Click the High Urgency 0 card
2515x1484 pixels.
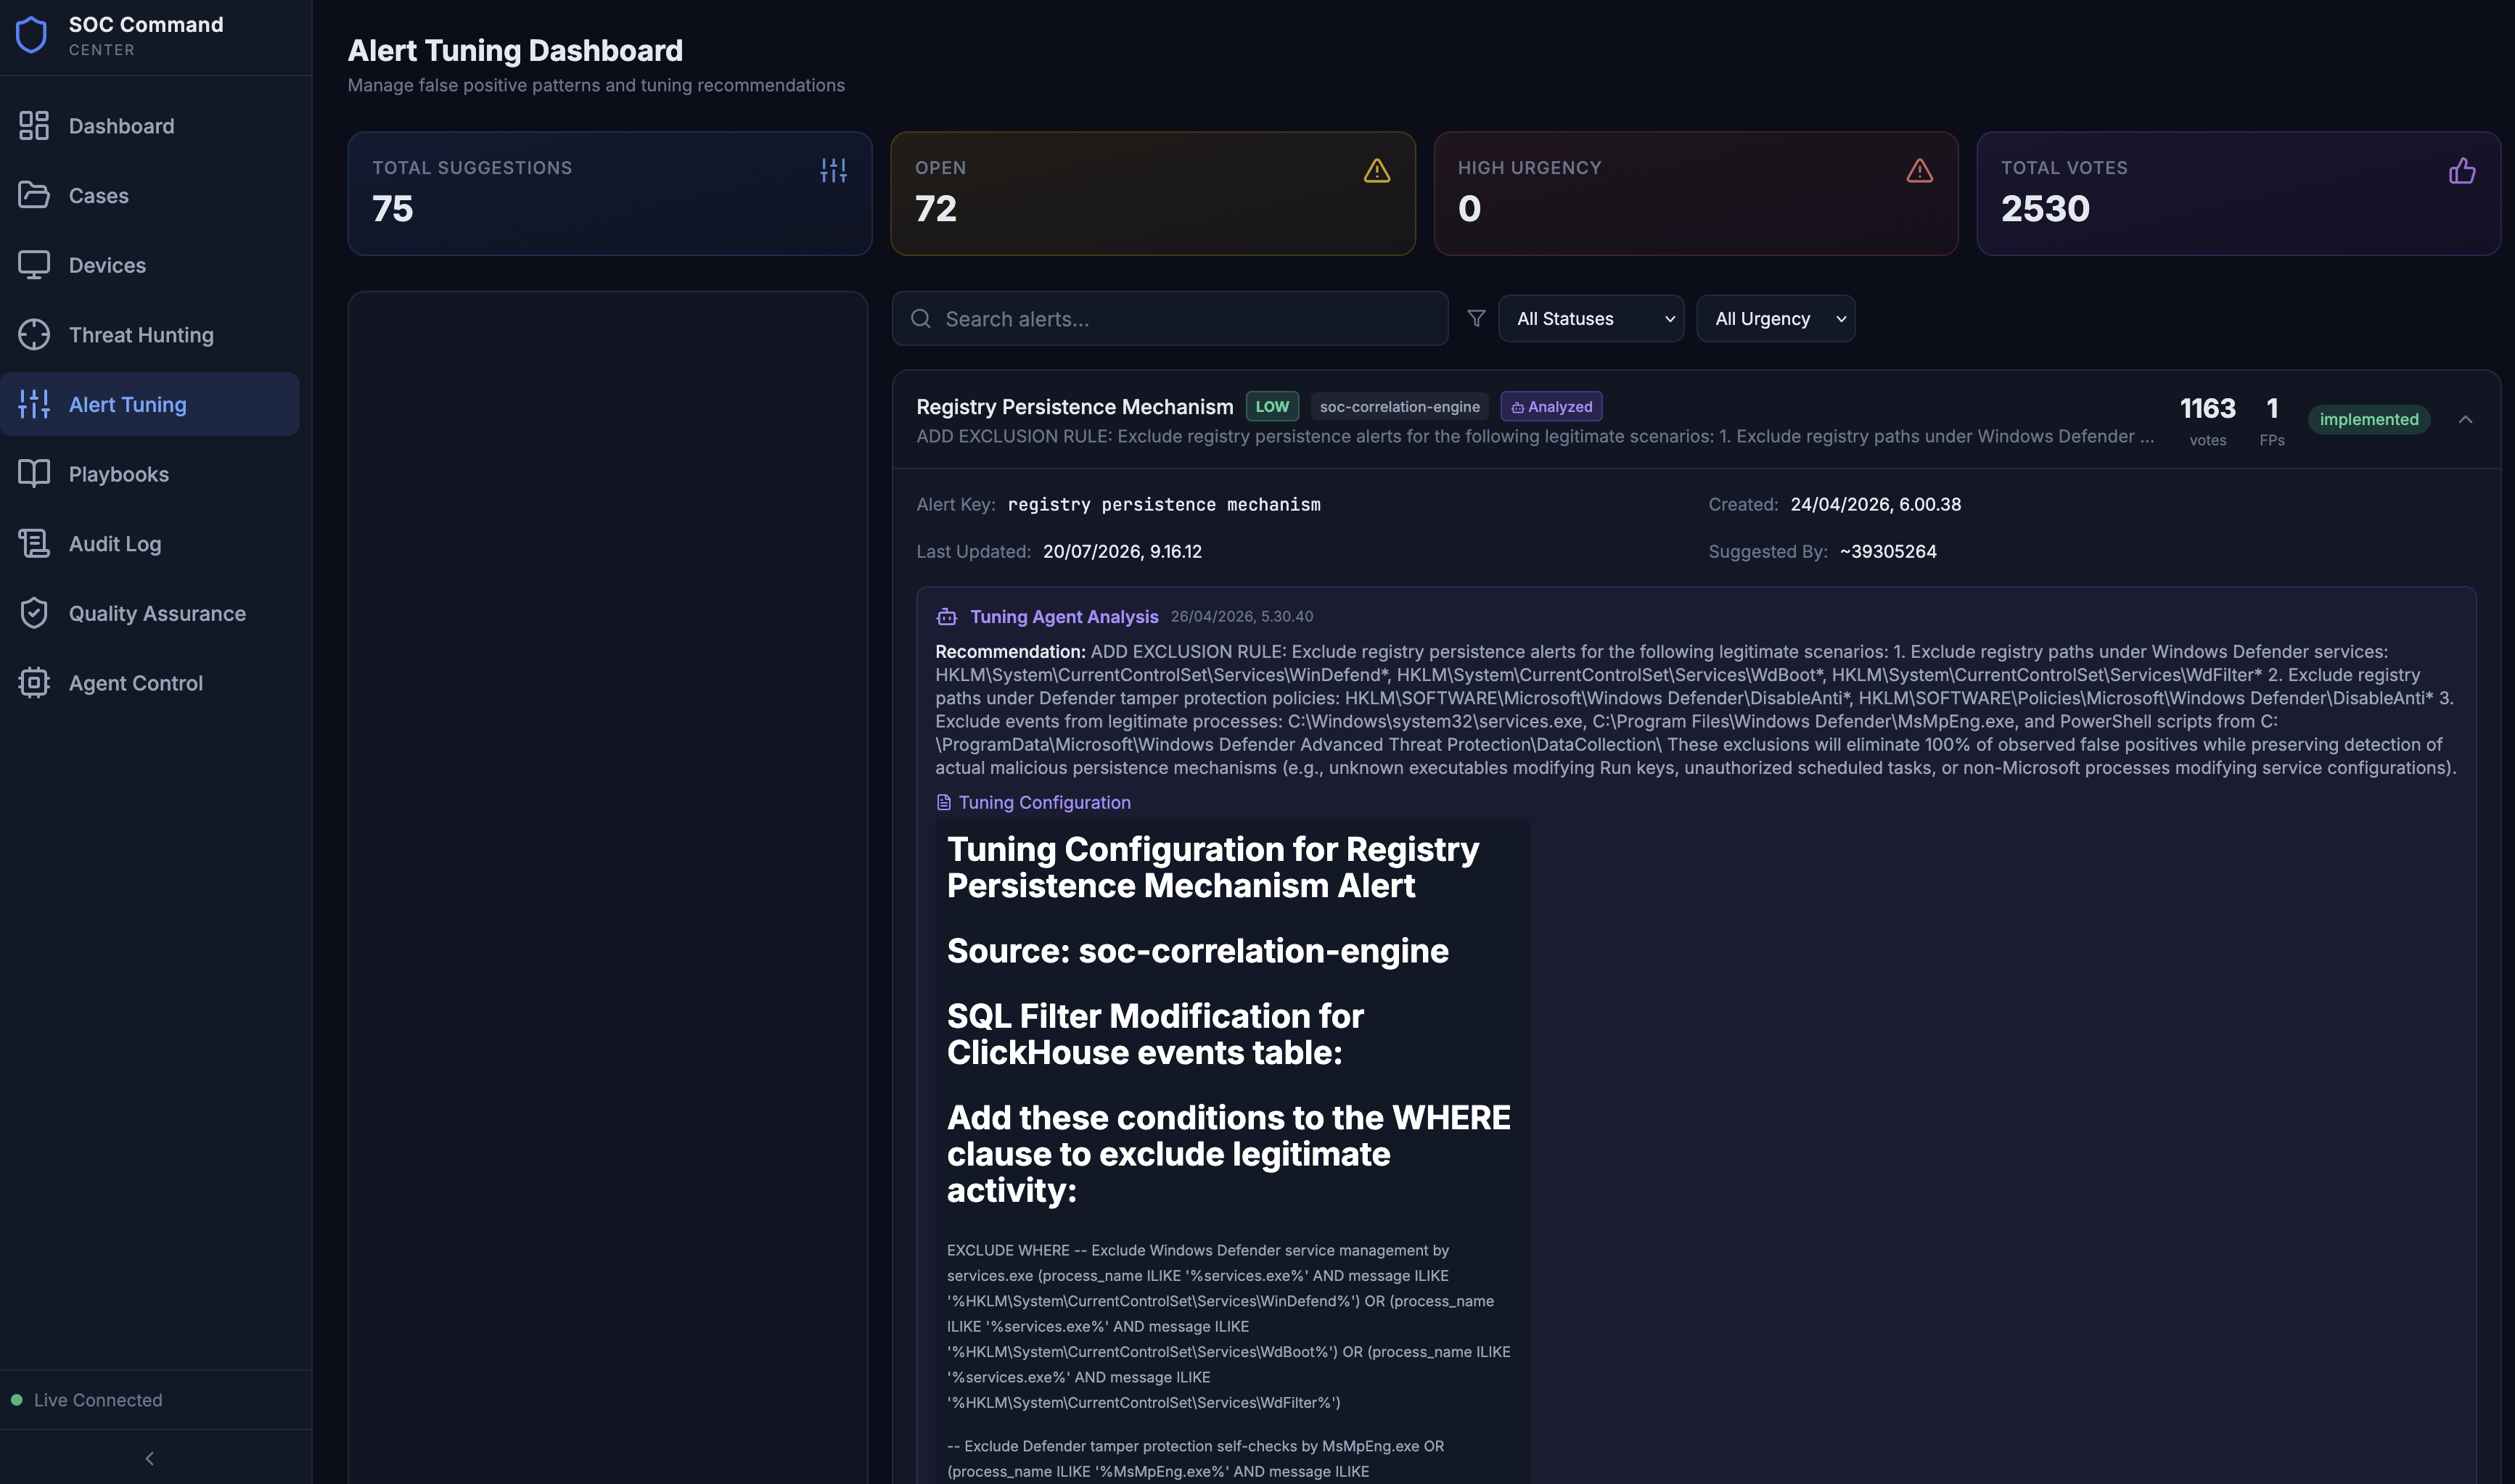pyautogui.click(x=1696, y=193)
